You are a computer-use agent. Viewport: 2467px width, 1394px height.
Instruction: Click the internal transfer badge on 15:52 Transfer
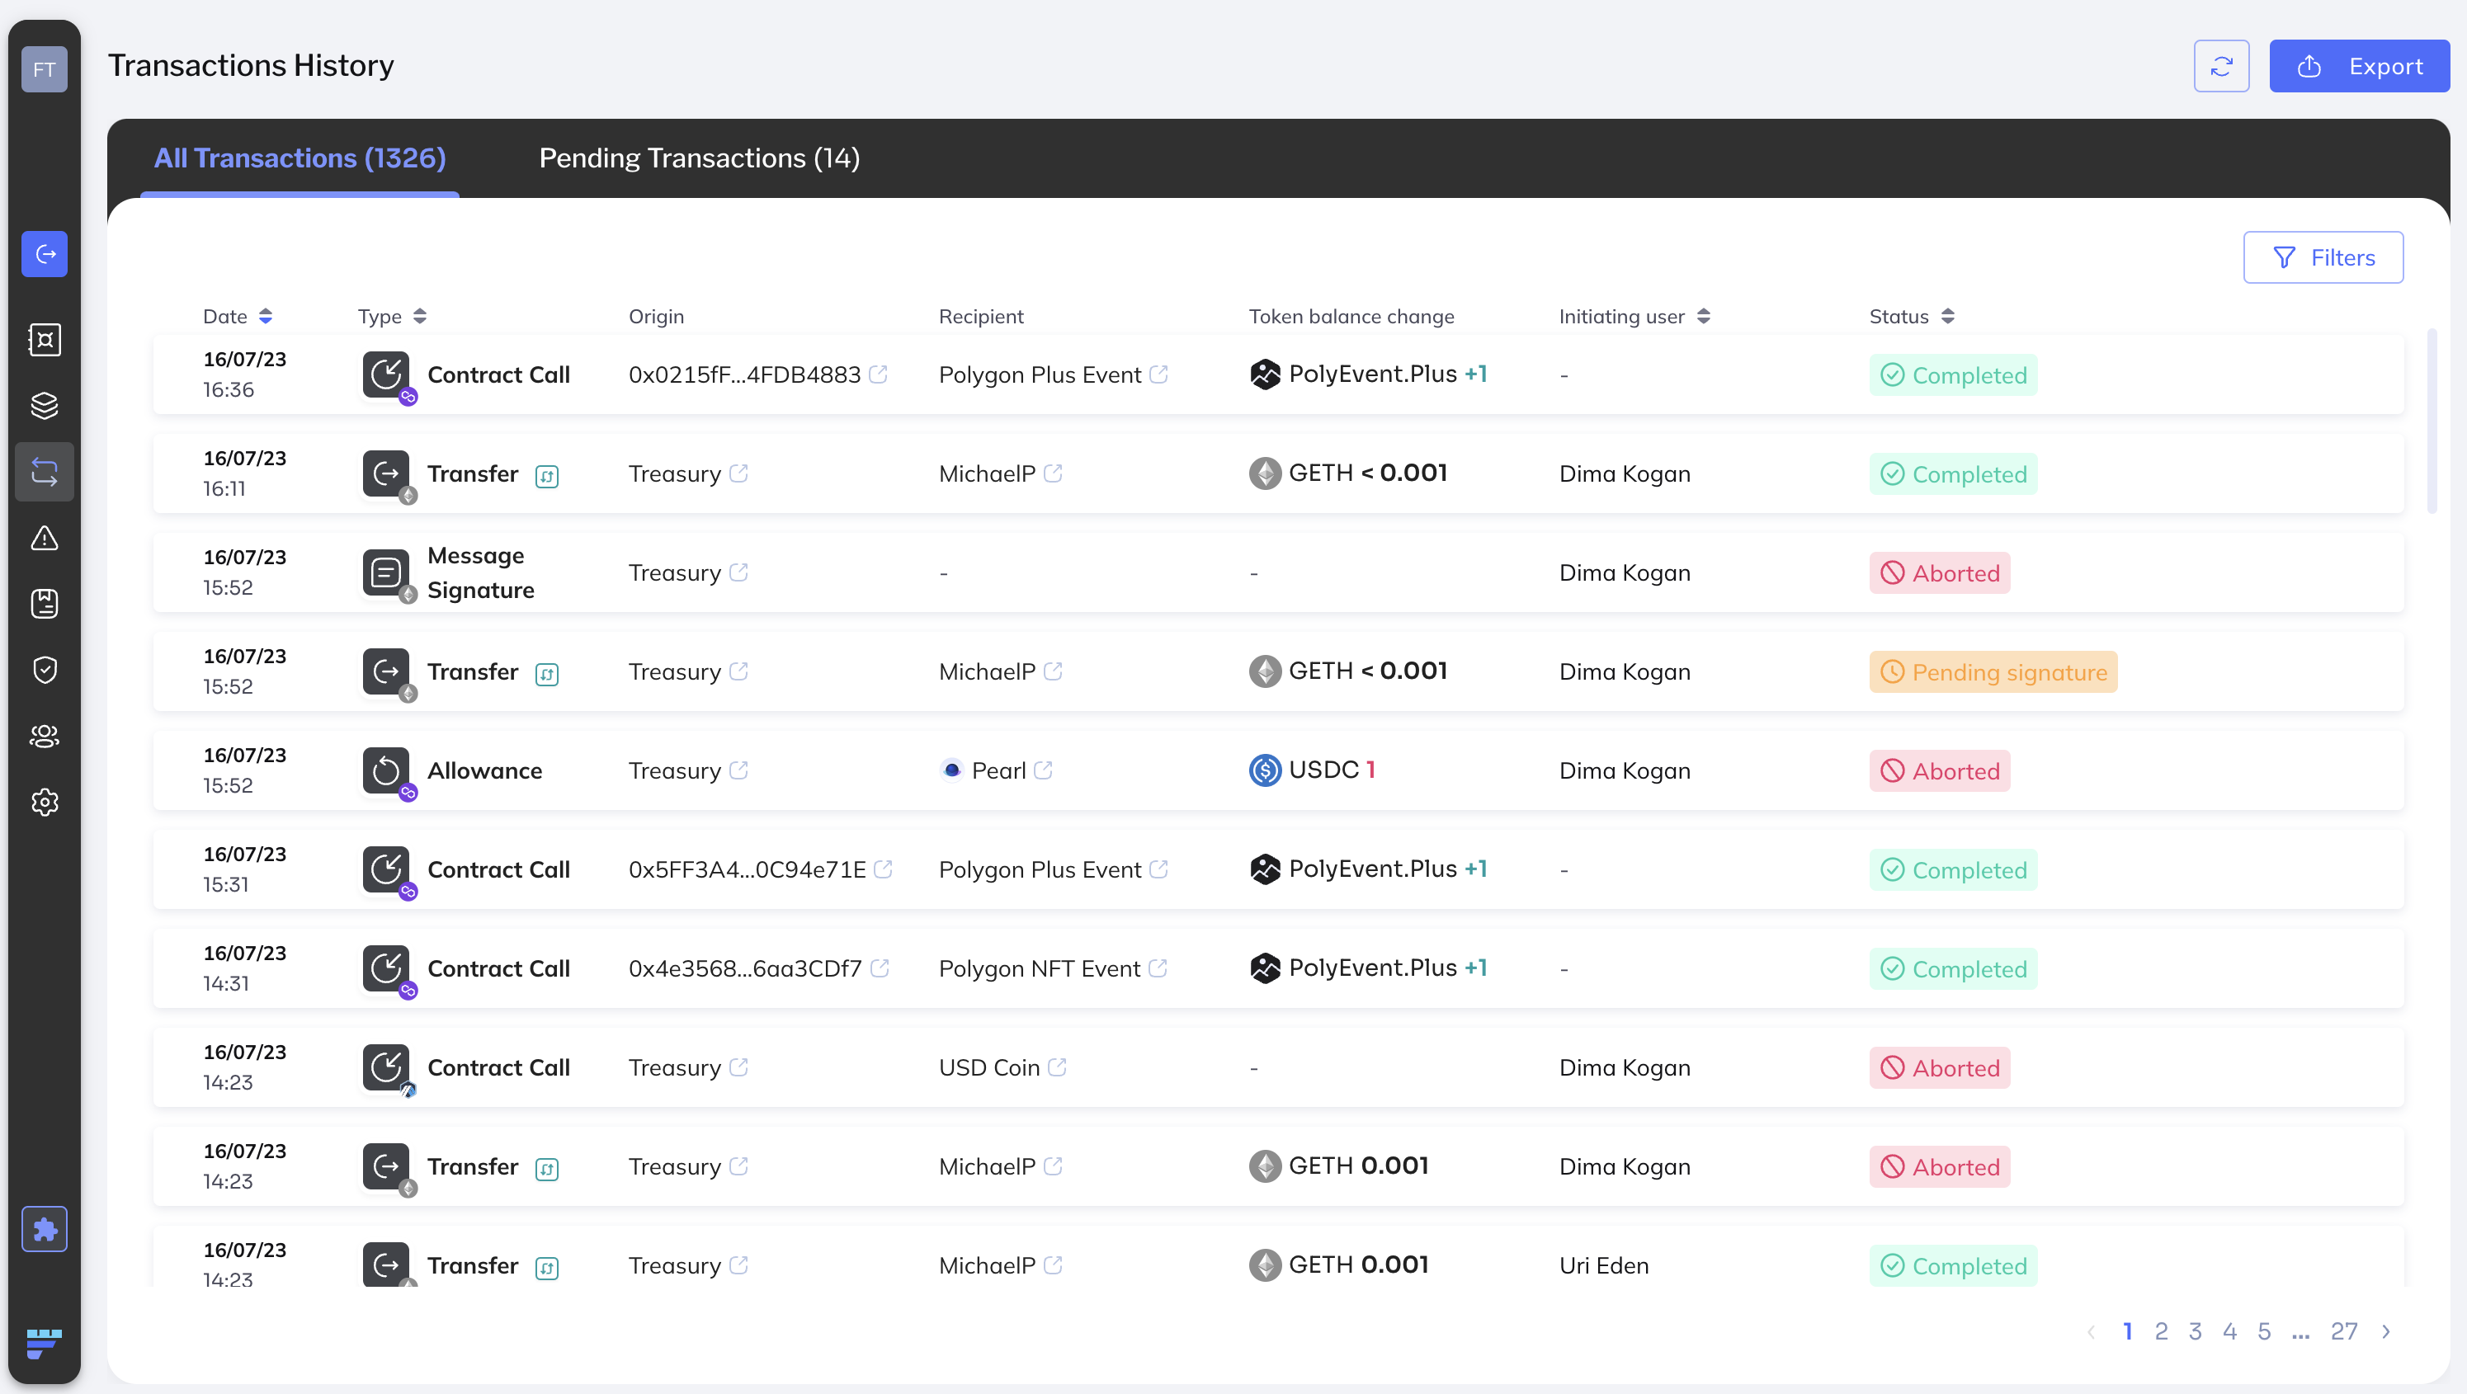point(547,674)
